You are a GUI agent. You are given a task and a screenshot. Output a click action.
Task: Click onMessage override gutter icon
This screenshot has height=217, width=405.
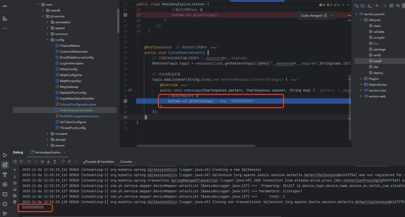(130, 90)
